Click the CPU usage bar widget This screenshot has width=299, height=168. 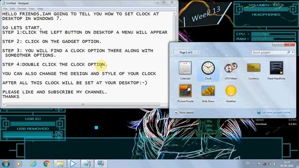tap(273, 34)
